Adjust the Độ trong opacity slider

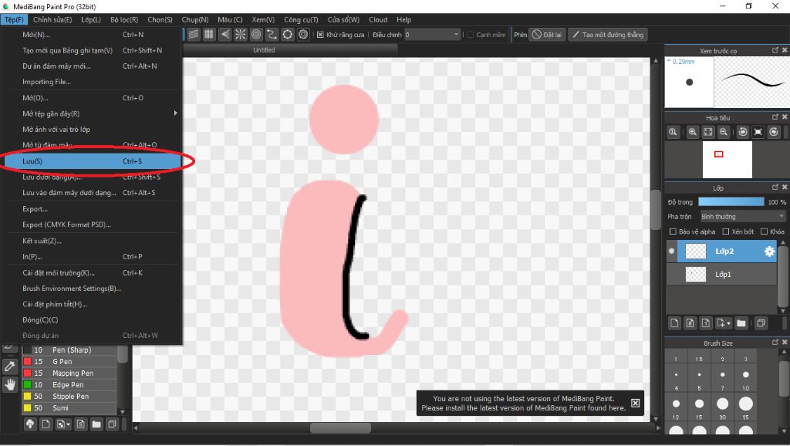tap(731, 201)
